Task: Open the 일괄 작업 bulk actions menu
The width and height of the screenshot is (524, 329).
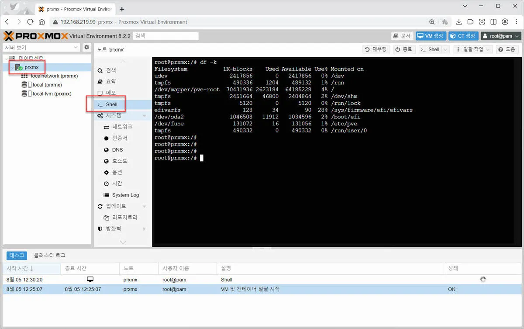Action: (473, 49)
